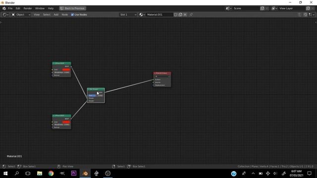Collapse the Material Output node triangle
The width and height of the screenshot is (317, 178).
pos(155,73)
